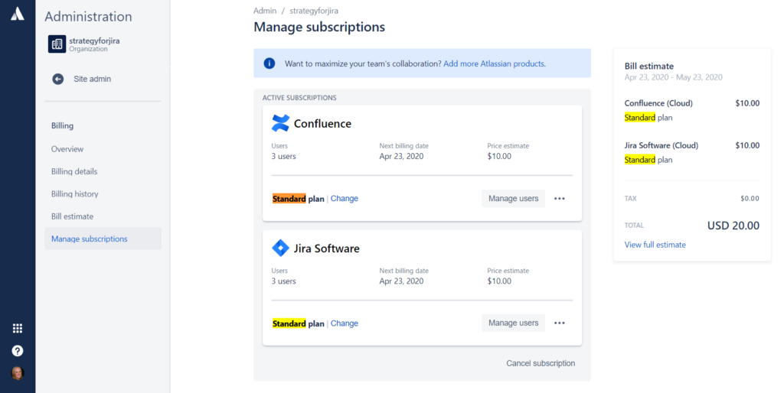This screenshot has height=393, width=784.
Task: Open the help question mark icon
Action: (x=18, y=350)
